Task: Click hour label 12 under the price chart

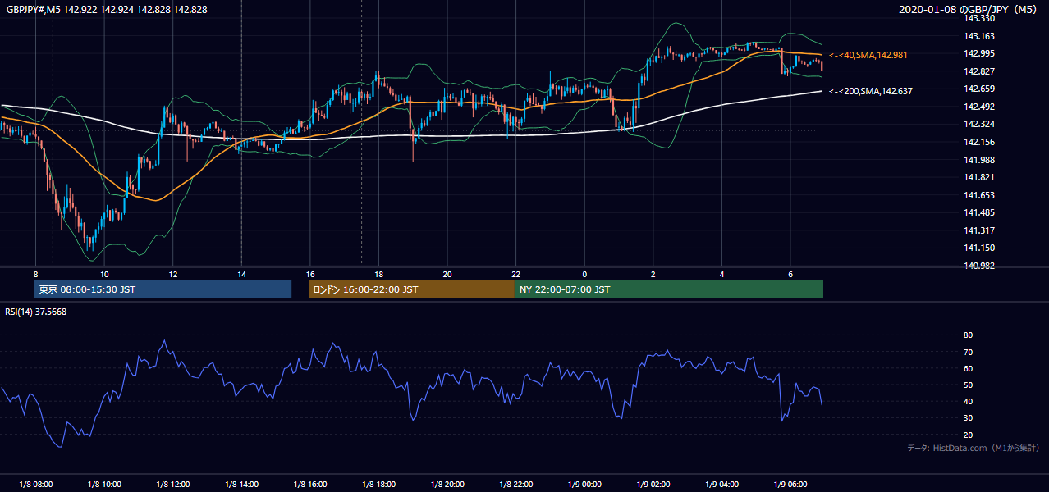Action: [x=172, y=274]
